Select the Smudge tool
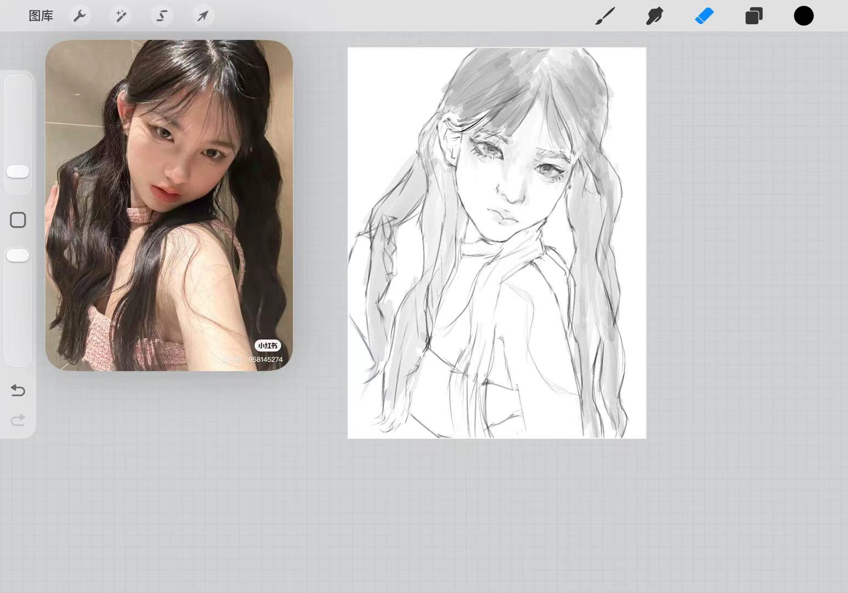 [x=654, y=16]
